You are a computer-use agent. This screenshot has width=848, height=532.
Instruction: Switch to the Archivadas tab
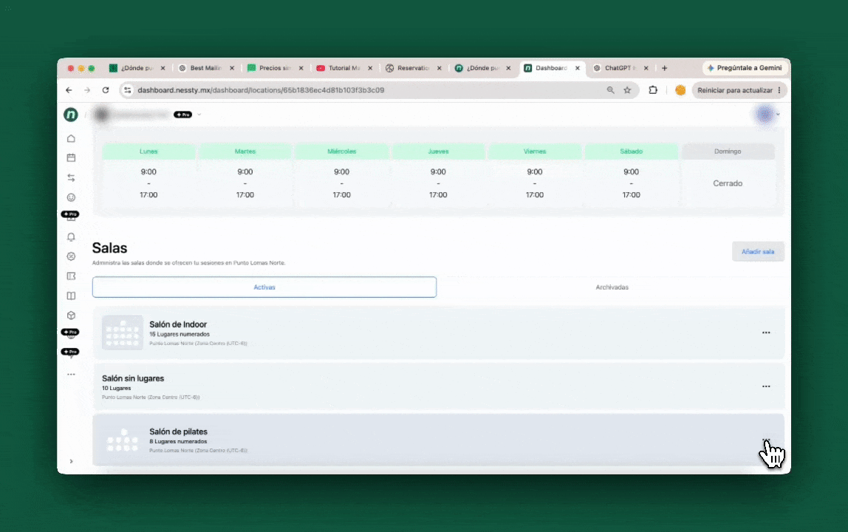pyautogui.click(x=612, y=287)
